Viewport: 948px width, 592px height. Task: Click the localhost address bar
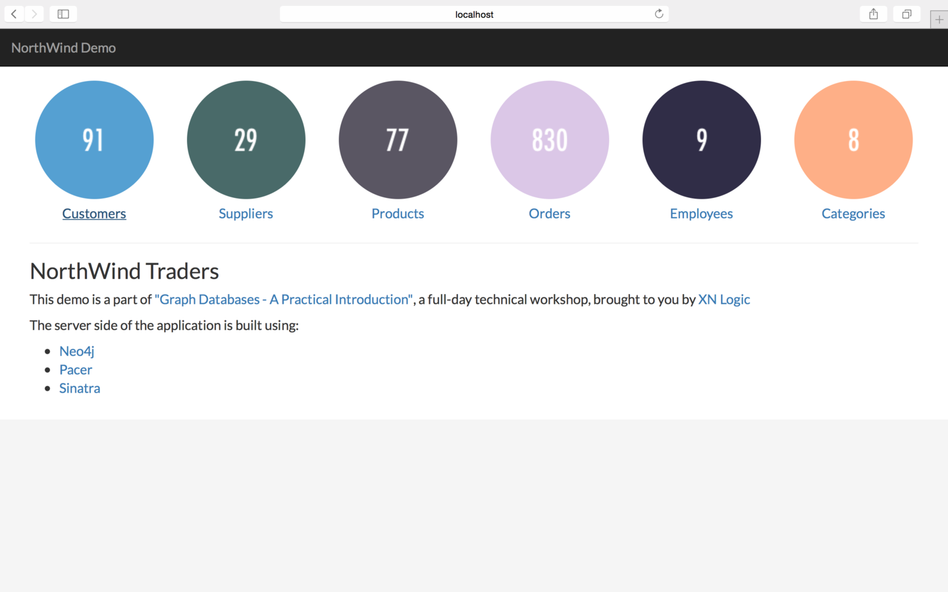pos(474,14)
